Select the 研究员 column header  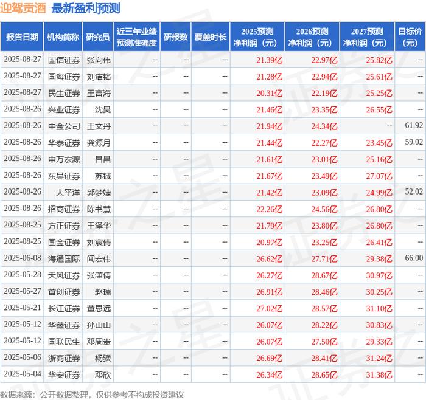click(x=98, y=37)
